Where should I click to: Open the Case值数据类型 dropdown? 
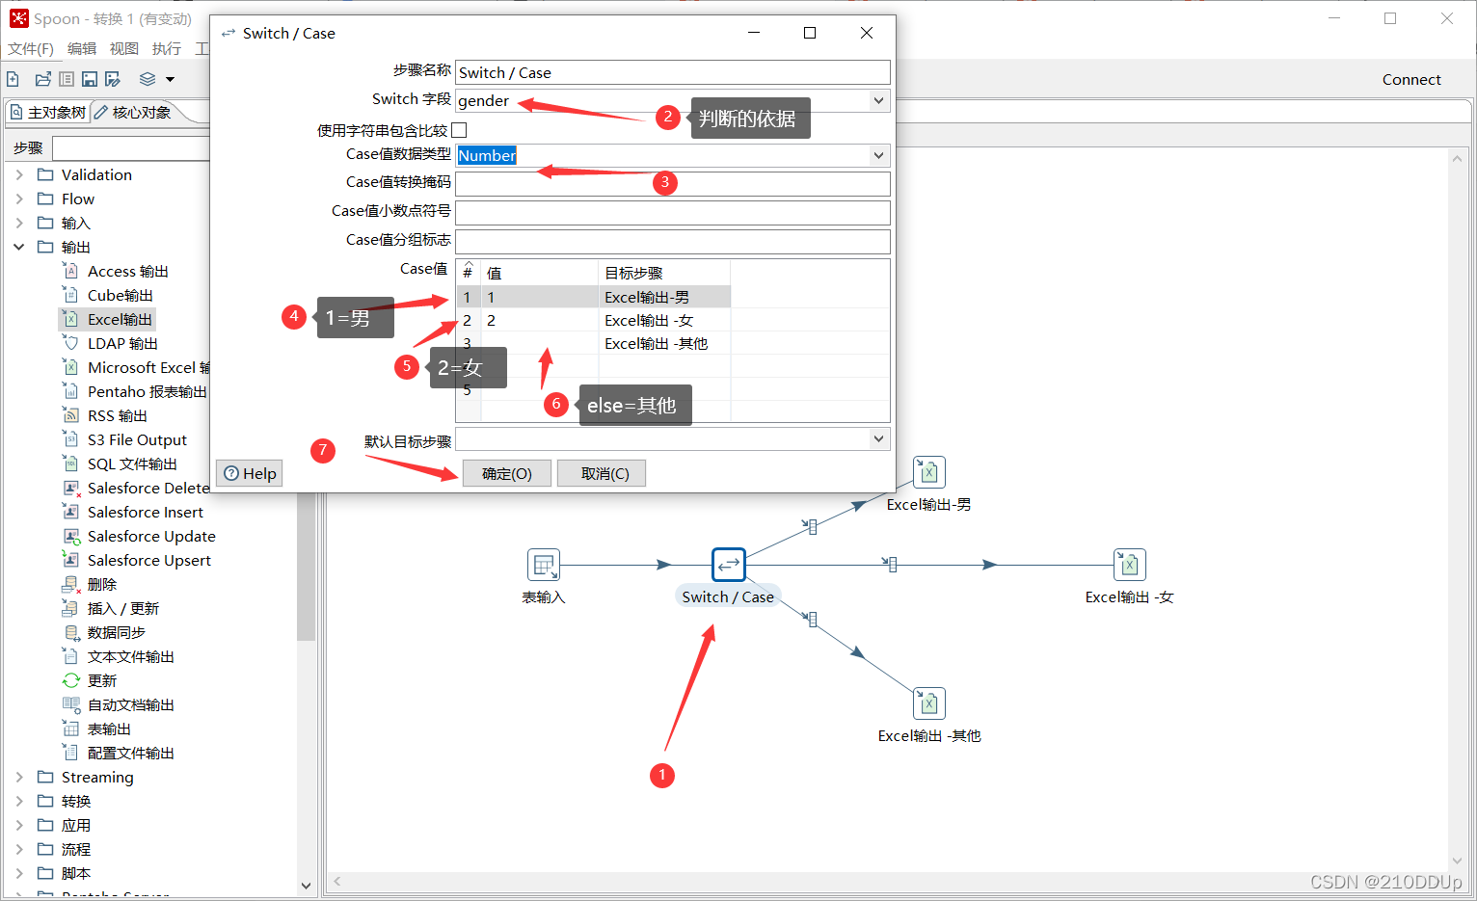tap(877, 155)
